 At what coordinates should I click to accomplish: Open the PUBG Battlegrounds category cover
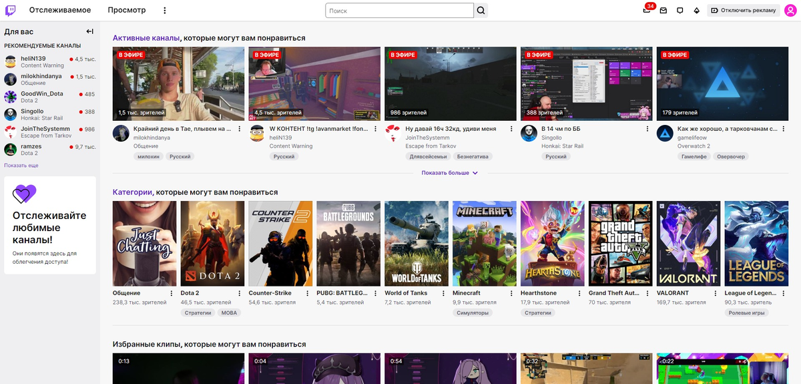pyautogui.click(x=349, y=244)
